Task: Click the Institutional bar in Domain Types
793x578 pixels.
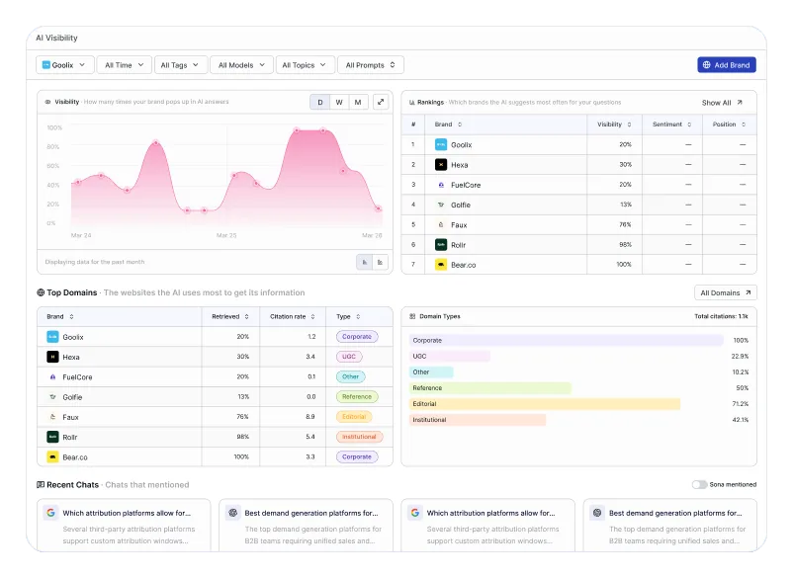Action: pyautogui.click(x=478, y=420)
